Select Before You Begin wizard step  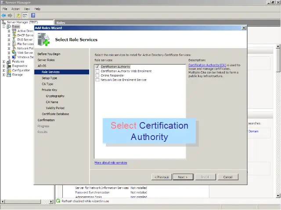pos(49,54)
